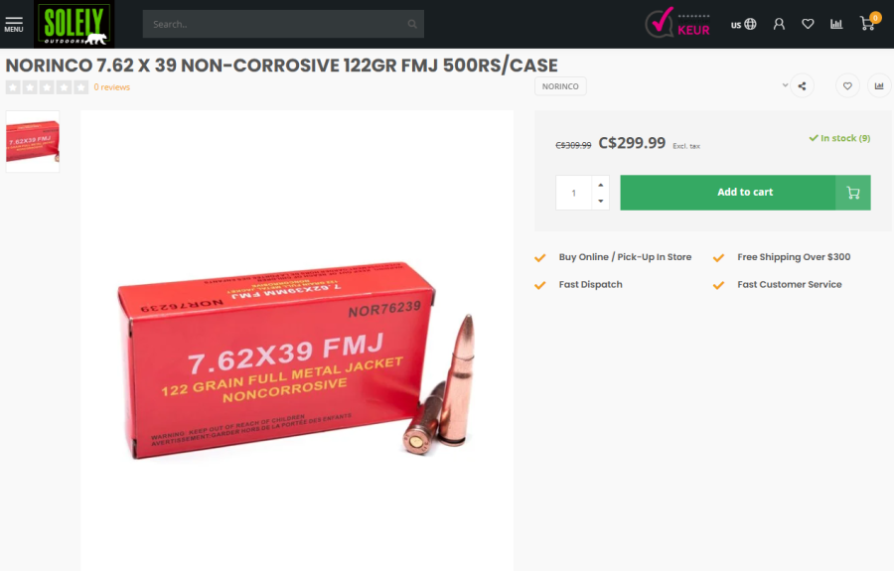Image resolution: width=894 pixels, height=571 pixels.
Task: Open compare chart icon in header
Action: point(836,24)
